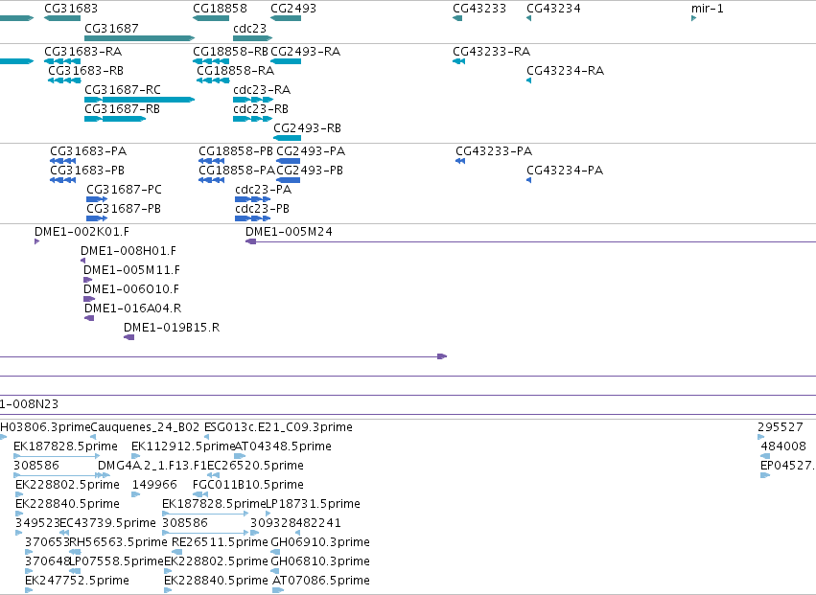Viewport: 816px width, 595px height.
Task: Click the CG18858-RB transcript label
Action: [x=230, y=52]
